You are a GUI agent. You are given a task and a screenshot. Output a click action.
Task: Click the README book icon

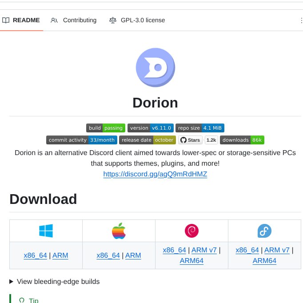pyautogui.click(x=6, y=20)
